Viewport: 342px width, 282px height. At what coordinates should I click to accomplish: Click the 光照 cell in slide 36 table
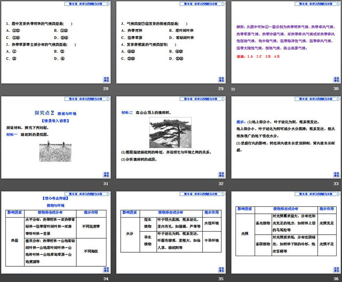coord(244,233)
